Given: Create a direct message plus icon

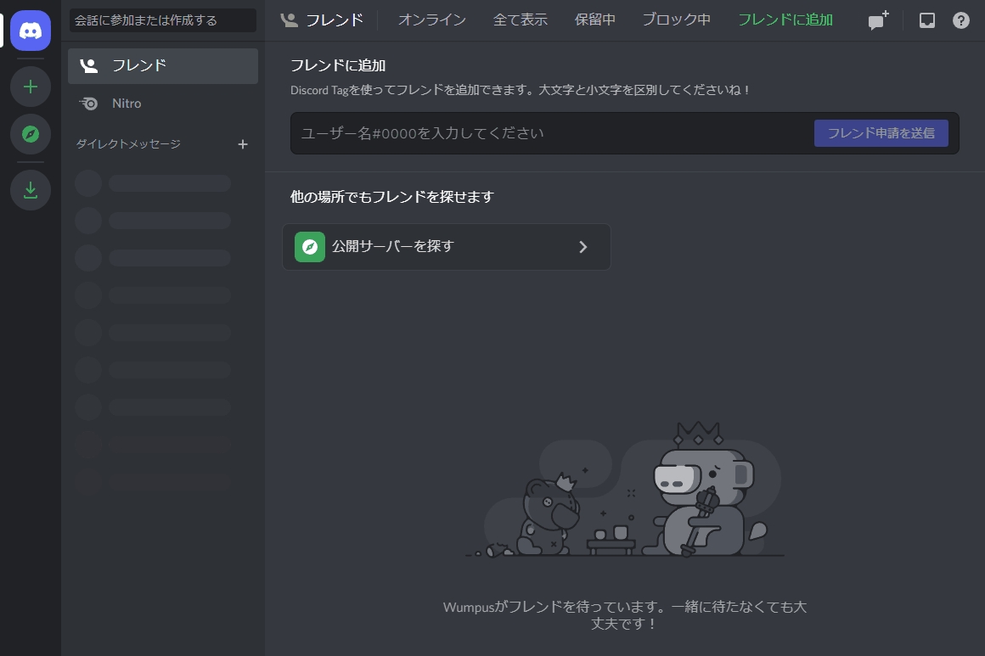Looking at the screenshot, I should [x=243, y=144].
